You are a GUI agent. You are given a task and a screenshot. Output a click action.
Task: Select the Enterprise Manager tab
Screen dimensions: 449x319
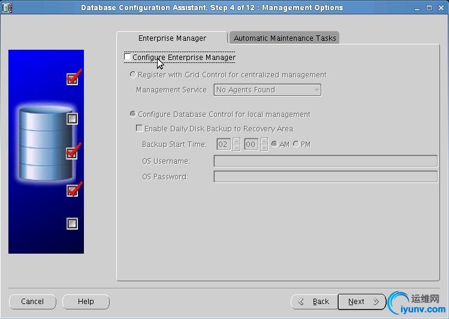[172, 38]
